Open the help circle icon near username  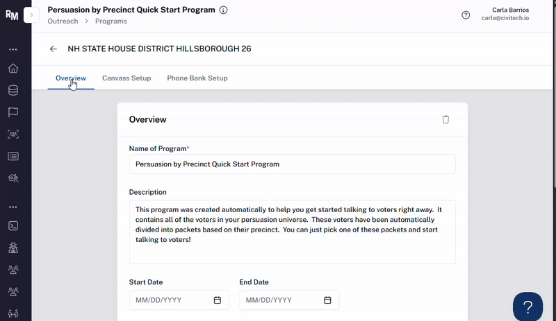[x=466, y=15]
